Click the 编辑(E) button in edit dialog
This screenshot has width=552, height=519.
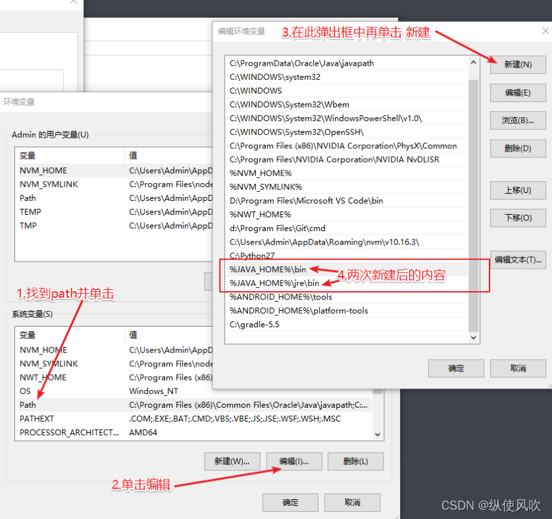(518, 93)
